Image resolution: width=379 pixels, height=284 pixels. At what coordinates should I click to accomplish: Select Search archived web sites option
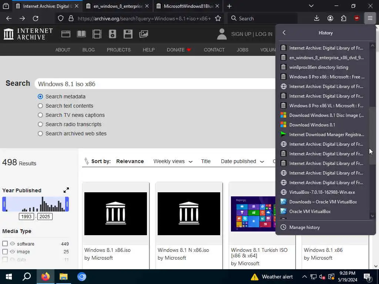(x=40, y=133)
